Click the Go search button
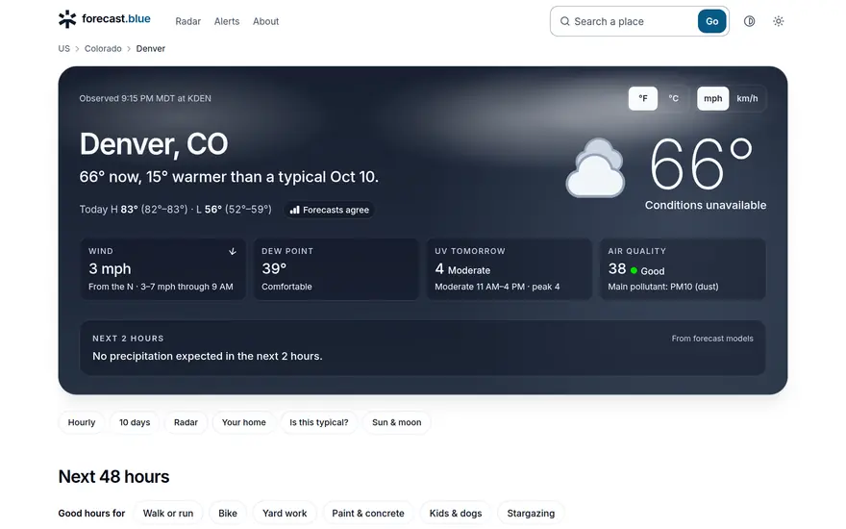Viewport: 846px width, 529px height. coord(711,21)
